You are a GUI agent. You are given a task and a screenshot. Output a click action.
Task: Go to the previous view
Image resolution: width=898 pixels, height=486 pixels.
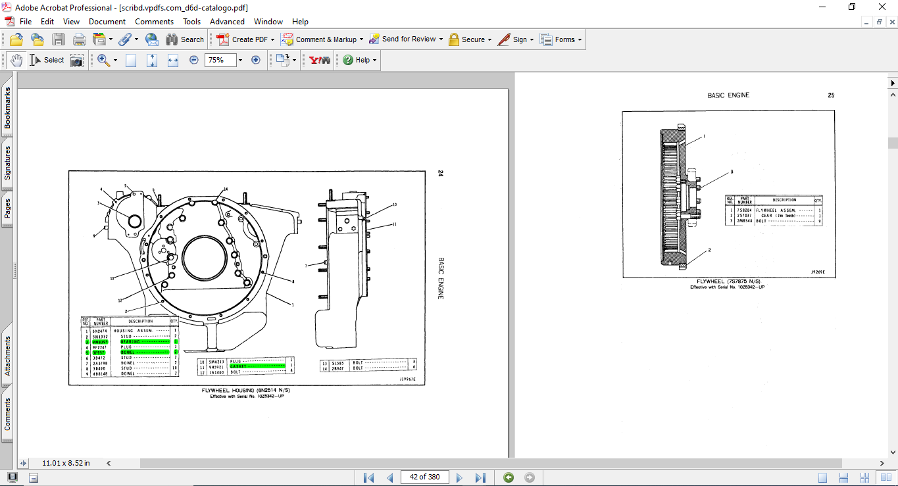[x=509, y=477]
